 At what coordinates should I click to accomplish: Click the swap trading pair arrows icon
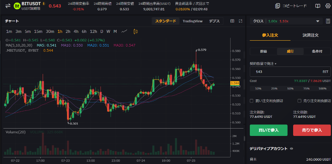tap(8, 6)
